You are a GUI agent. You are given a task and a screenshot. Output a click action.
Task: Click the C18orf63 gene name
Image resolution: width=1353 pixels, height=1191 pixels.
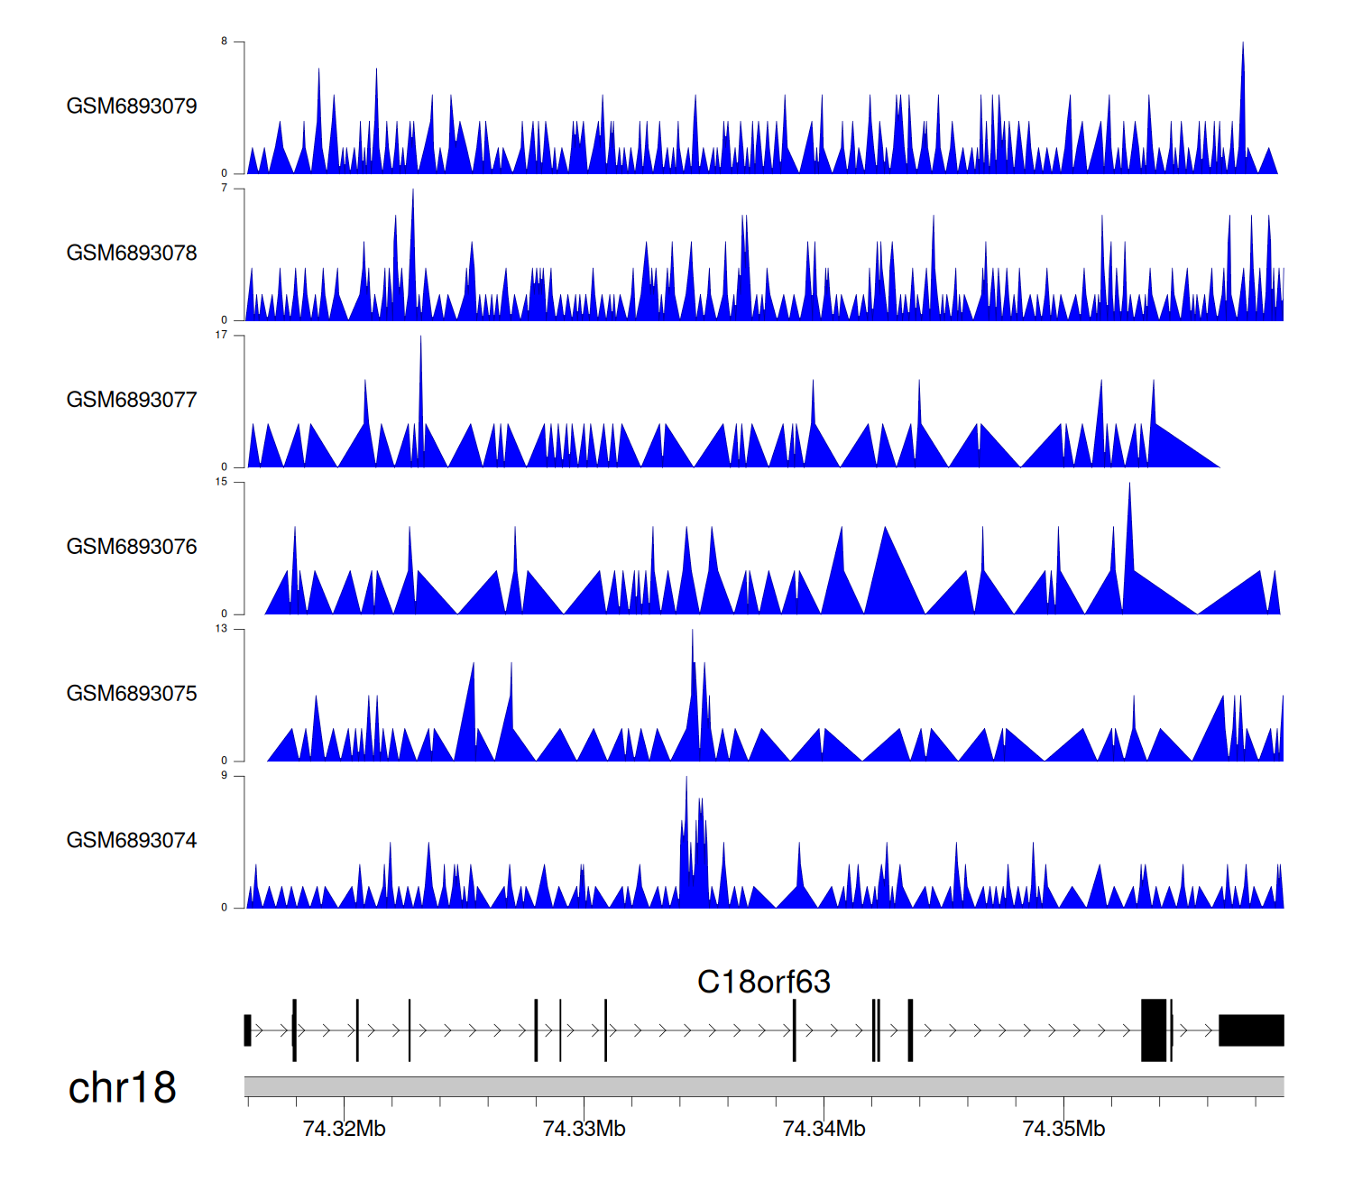763,982
